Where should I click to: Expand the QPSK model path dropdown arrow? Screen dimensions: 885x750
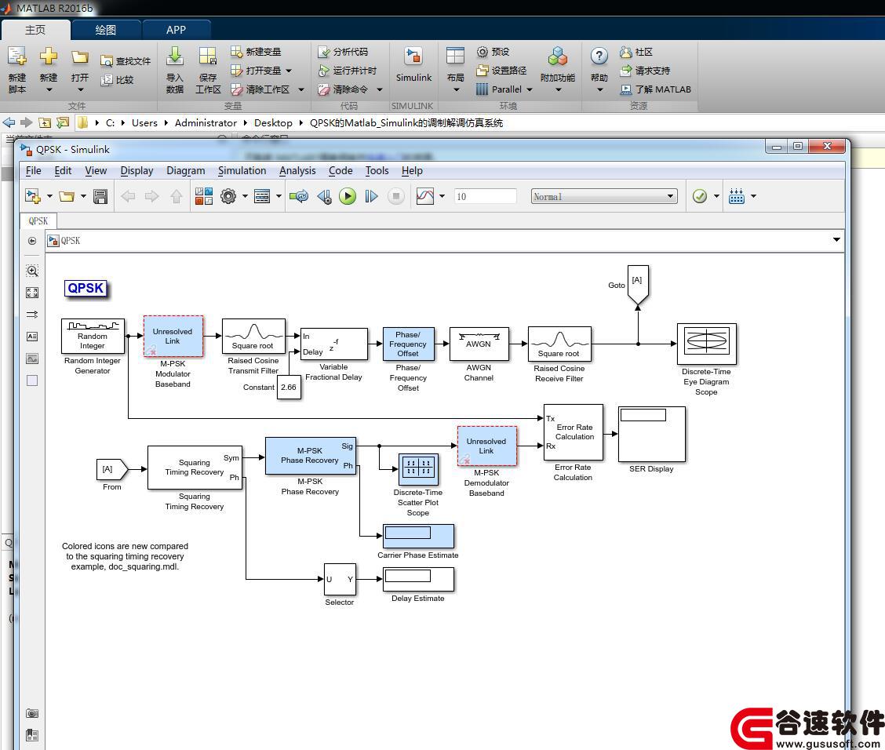(836, 240)
